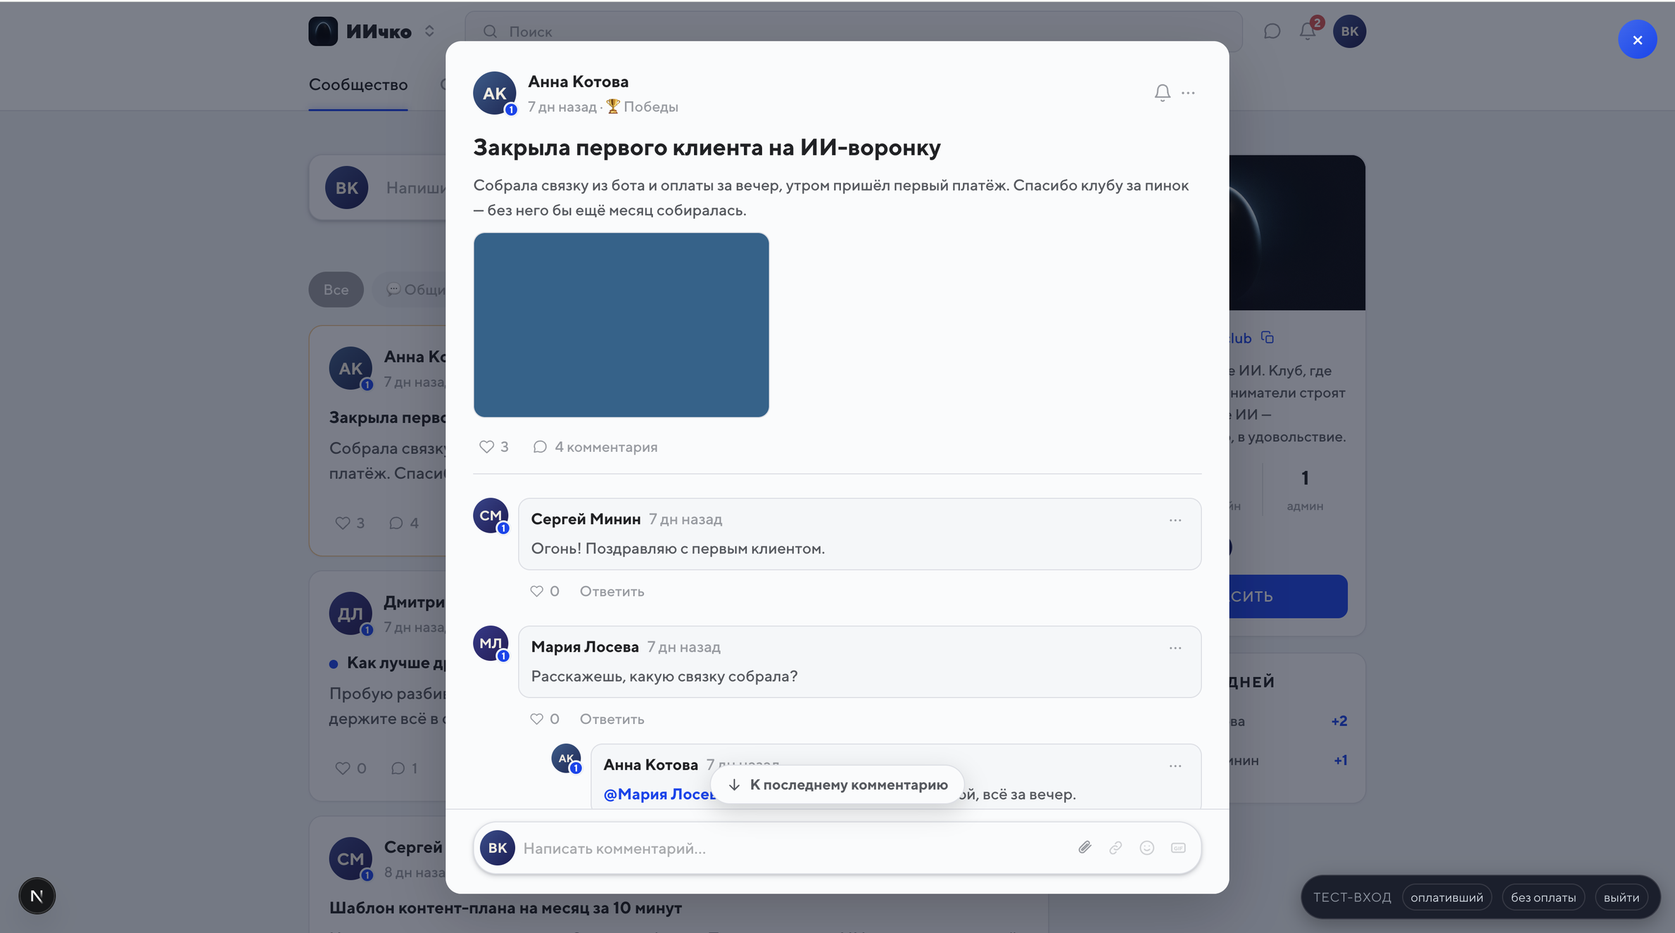Open the three-dot menu of the post header

1188,93
